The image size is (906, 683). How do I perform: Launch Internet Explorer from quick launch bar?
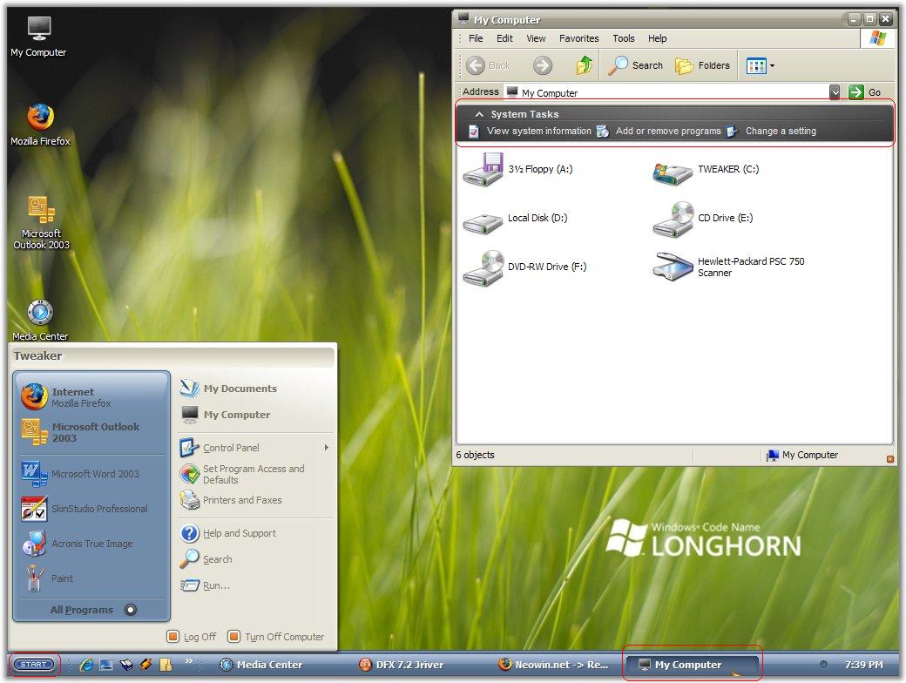coord(86,665)
